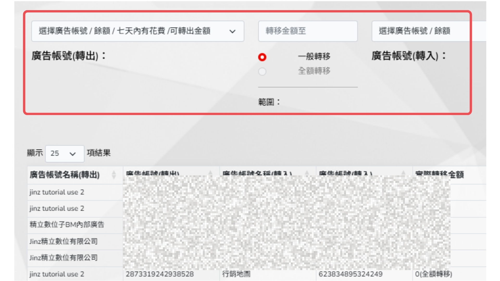Click the chevron arrow of 轉出 dropdown
500x281 pixels.
tap(232, 31)
